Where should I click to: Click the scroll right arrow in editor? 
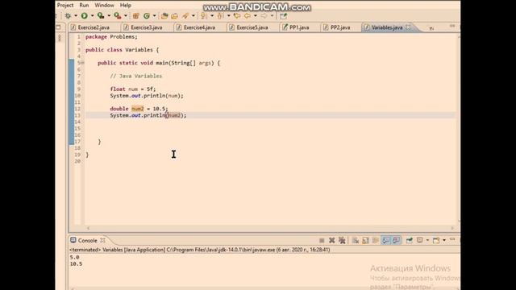(x=452, y=228)
